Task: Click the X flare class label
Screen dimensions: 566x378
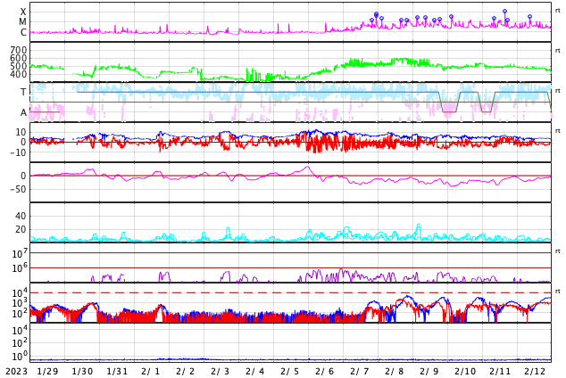Action: pyautogui.click(x=23, y=12)
